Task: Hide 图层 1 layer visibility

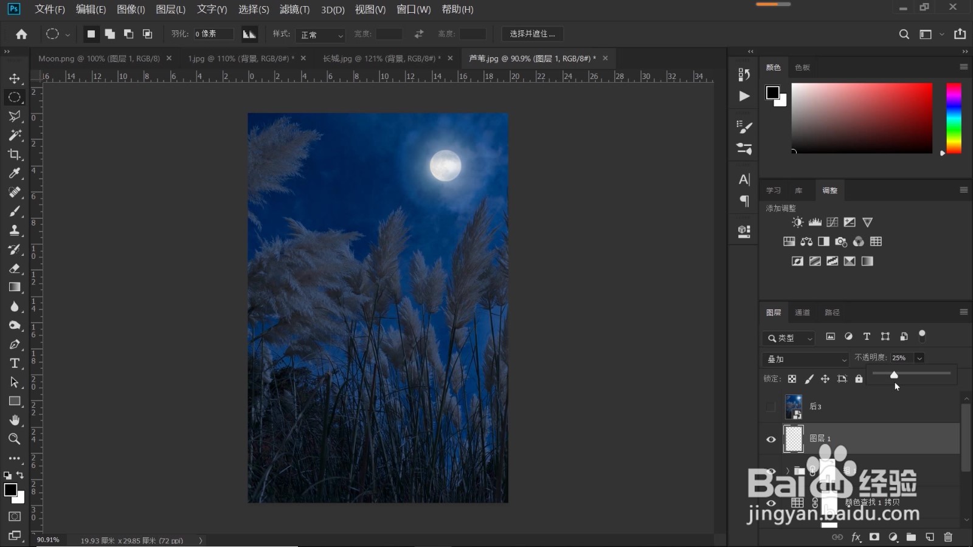Action: [x=771, y=439]
